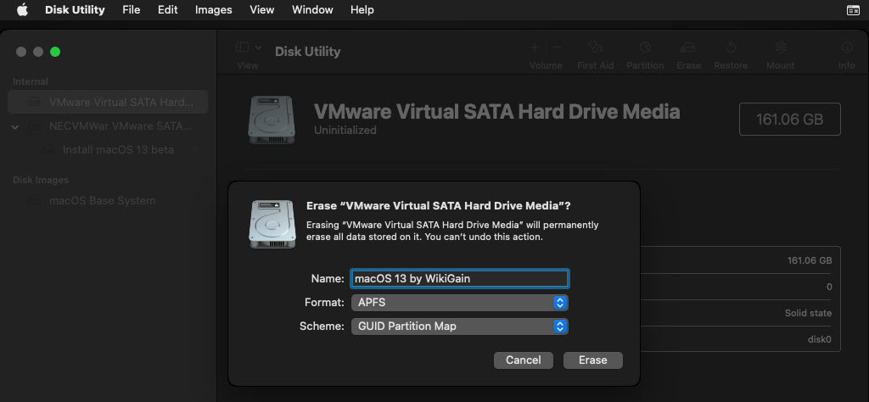Click the View sidebar toolbar icon
Image resolution: width=869 pixels, height=402 pixels.
click(x=242, y=47)
